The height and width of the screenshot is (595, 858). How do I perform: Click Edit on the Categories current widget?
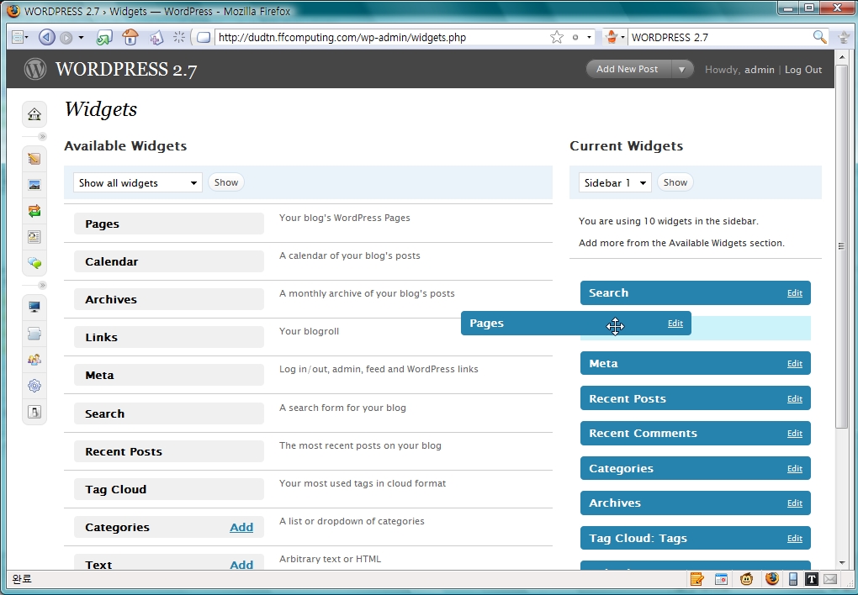click(x=795, y=469)
